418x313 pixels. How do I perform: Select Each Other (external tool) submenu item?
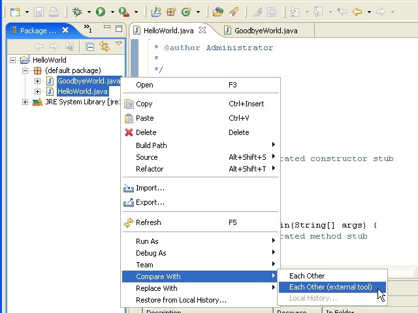(x=330, y=287)
